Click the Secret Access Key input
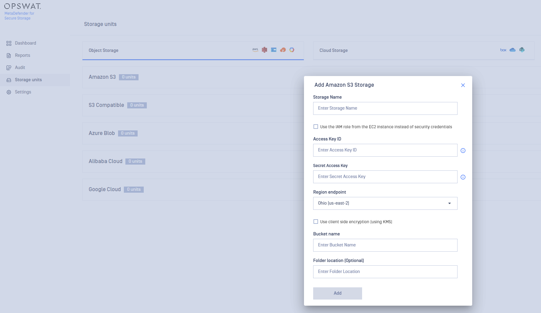Screen dimensions: 541x313 (x=385, y=177)
